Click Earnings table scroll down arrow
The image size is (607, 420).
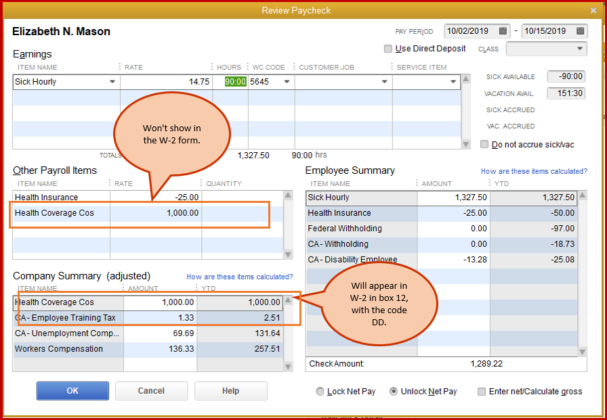(x=466, y=144)
